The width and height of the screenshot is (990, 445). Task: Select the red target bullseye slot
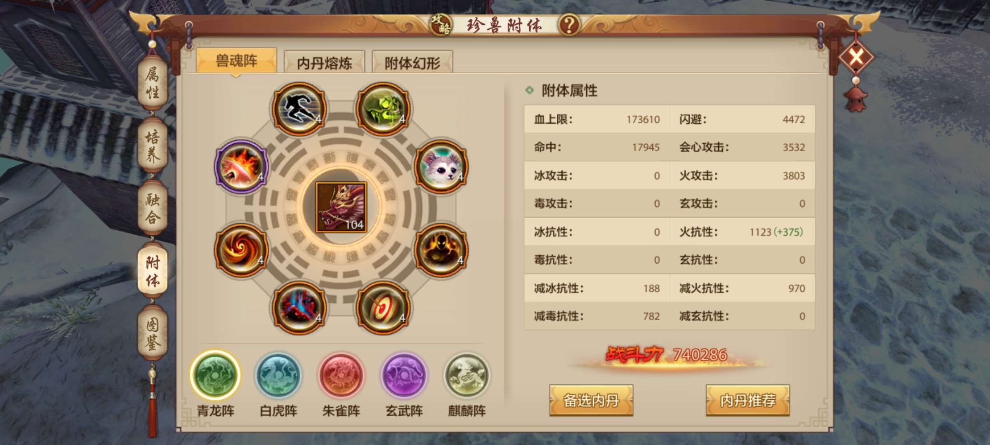(383, 307)
